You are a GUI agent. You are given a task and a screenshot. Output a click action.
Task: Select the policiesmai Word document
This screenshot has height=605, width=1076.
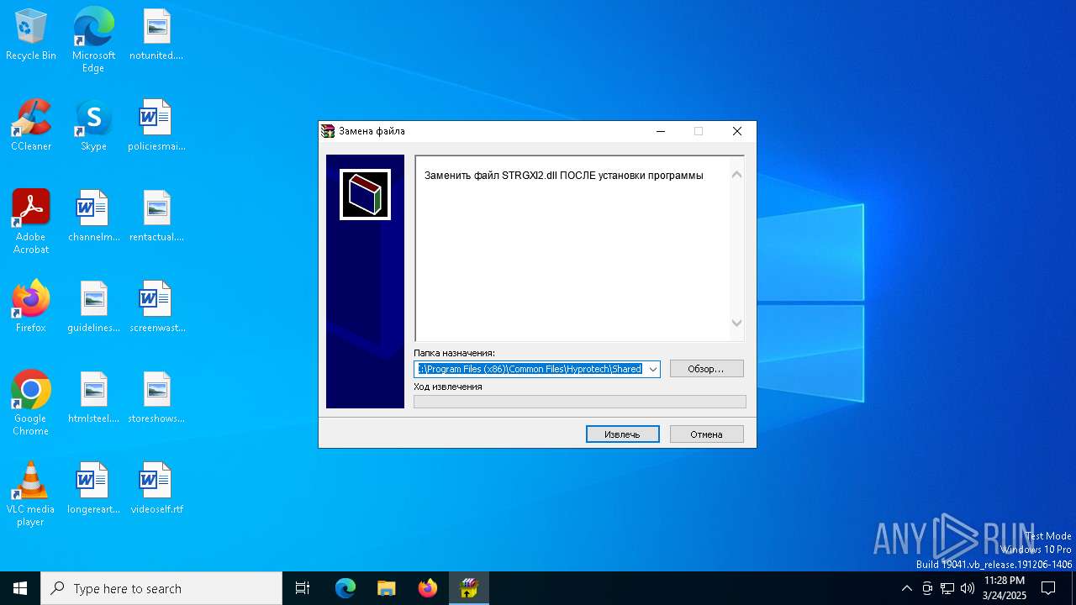pos(156,126)
